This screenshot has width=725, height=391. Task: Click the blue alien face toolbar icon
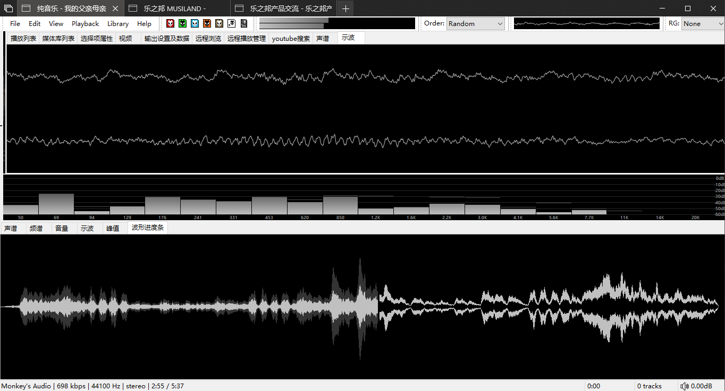click(195, 23)
